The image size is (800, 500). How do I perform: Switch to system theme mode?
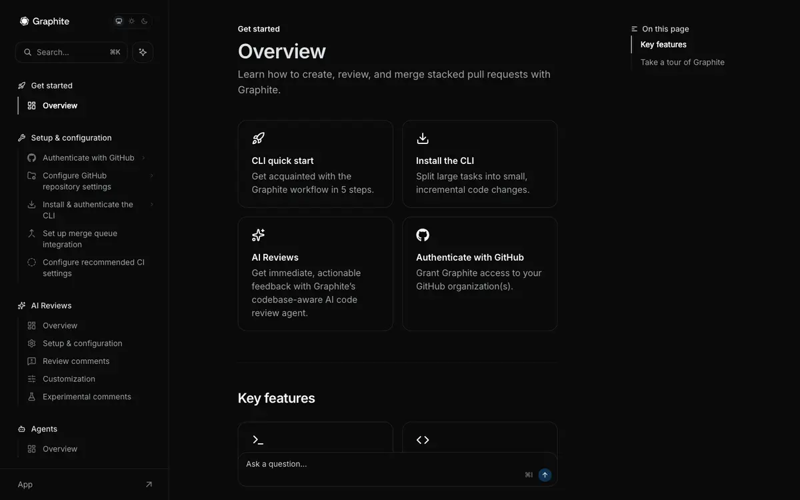119,21
